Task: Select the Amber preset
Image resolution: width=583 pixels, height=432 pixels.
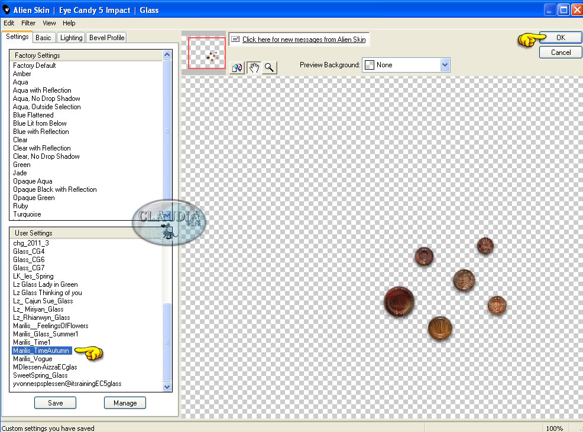Action: 22,74
